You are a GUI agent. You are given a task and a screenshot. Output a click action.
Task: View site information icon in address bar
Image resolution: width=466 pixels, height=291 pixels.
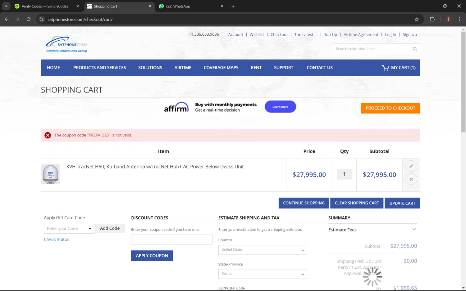tap(41, 19)
